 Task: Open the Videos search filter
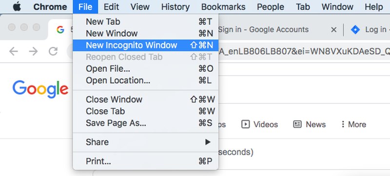pyautogui.click(x=260, y=124)
